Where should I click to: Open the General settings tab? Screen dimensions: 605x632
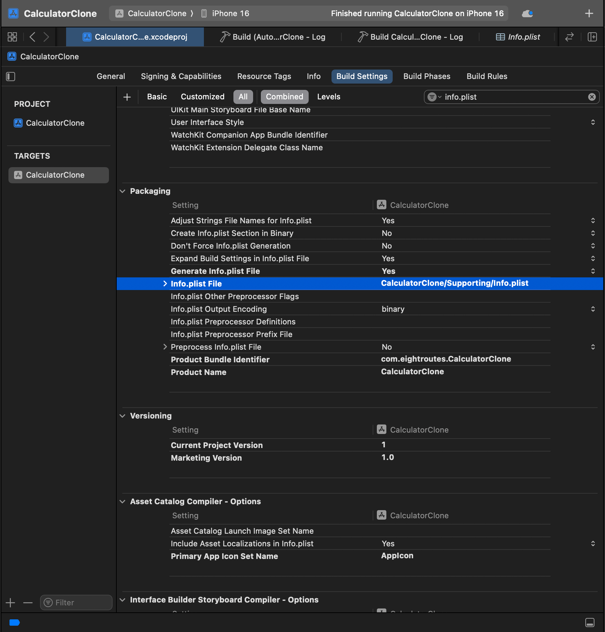(111, 77)
